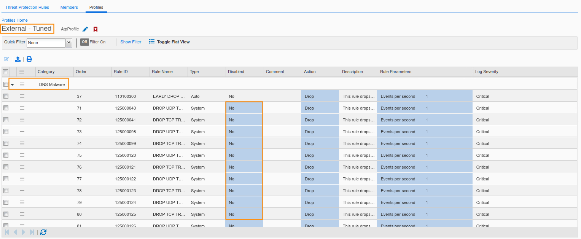Click the next page arrow in footer
The width and height of the screenshot is (581, 239).
24,232
